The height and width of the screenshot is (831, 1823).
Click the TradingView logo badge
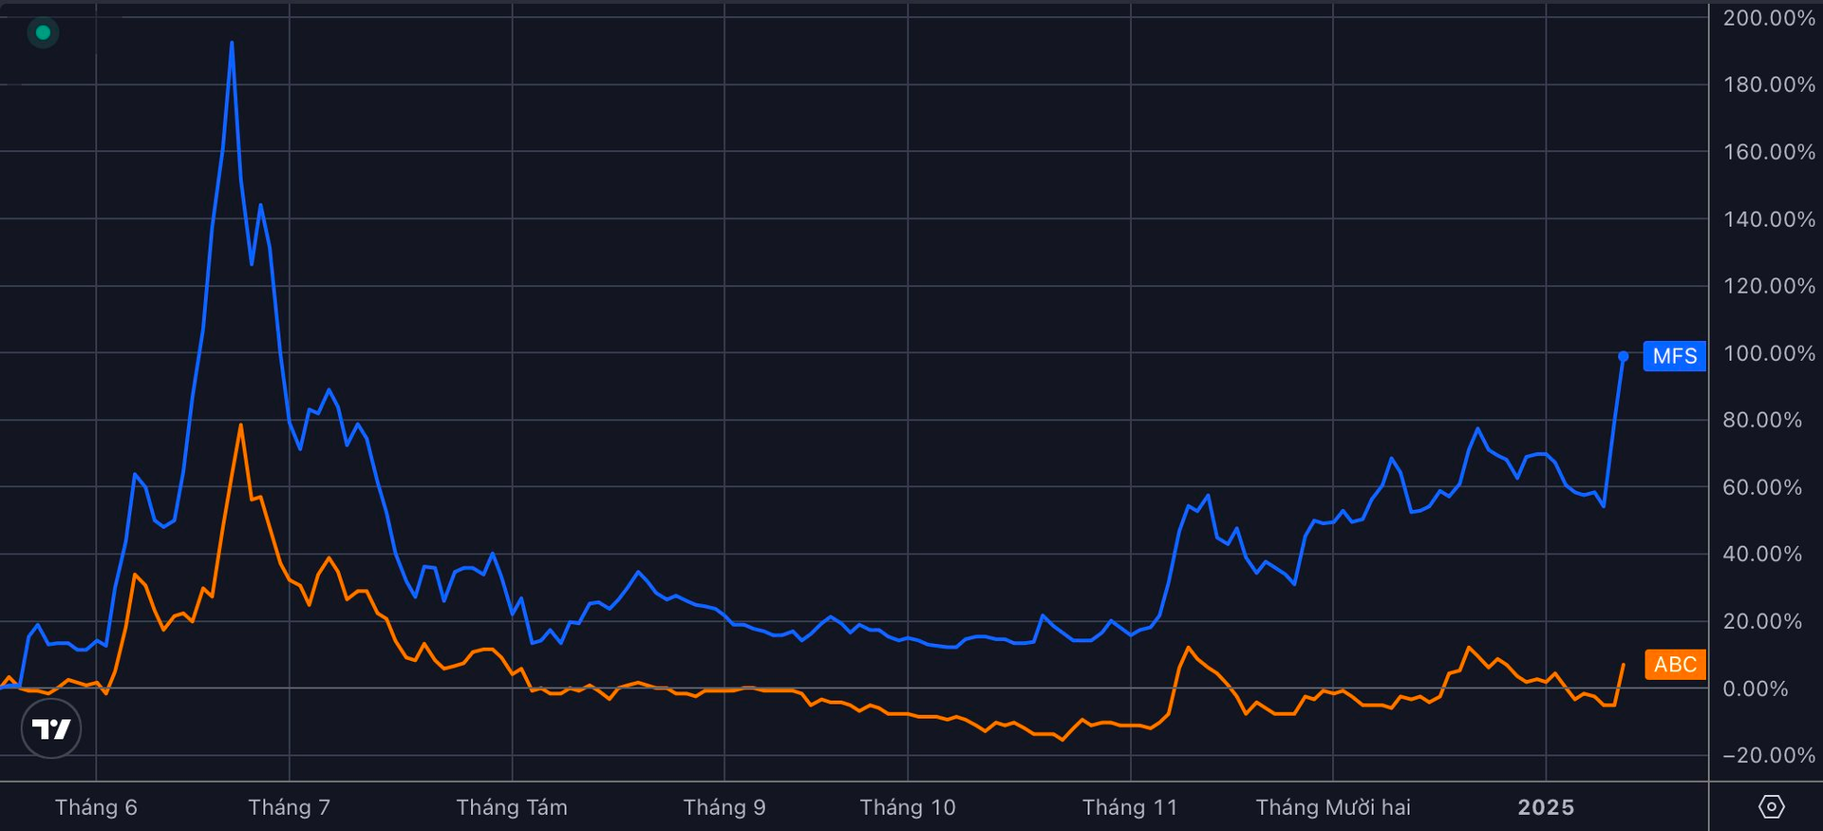(51, 728)
